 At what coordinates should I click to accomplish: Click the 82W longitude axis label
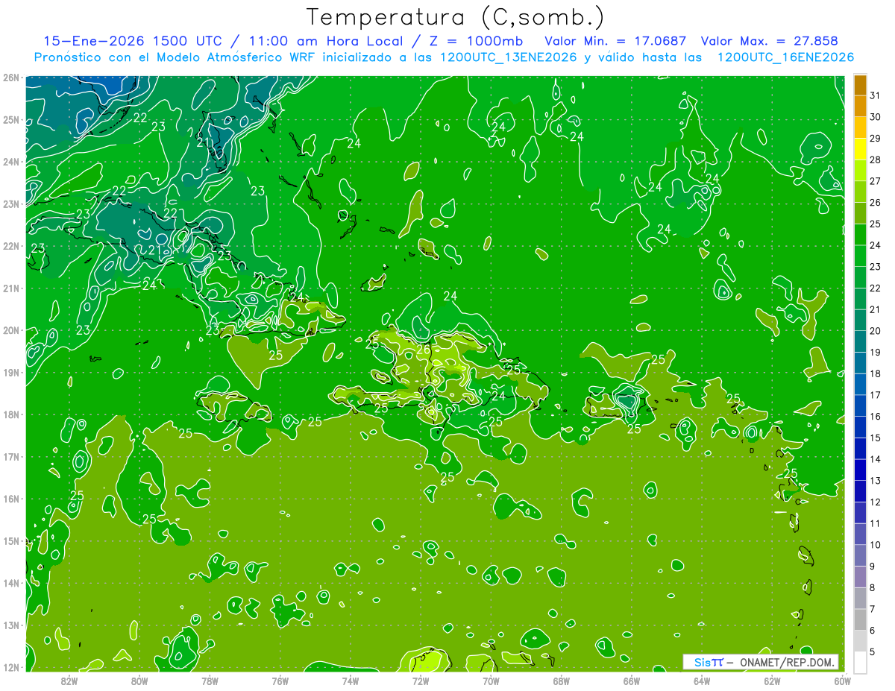pos(69,681)
